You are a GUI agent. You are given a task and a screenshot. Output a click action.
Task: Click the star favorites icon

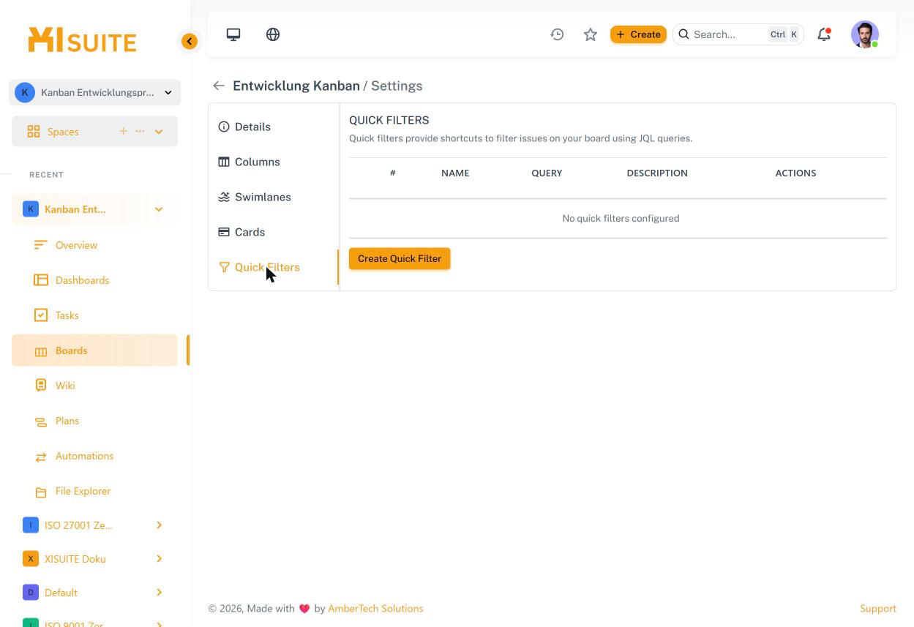[x=591, y=34]
